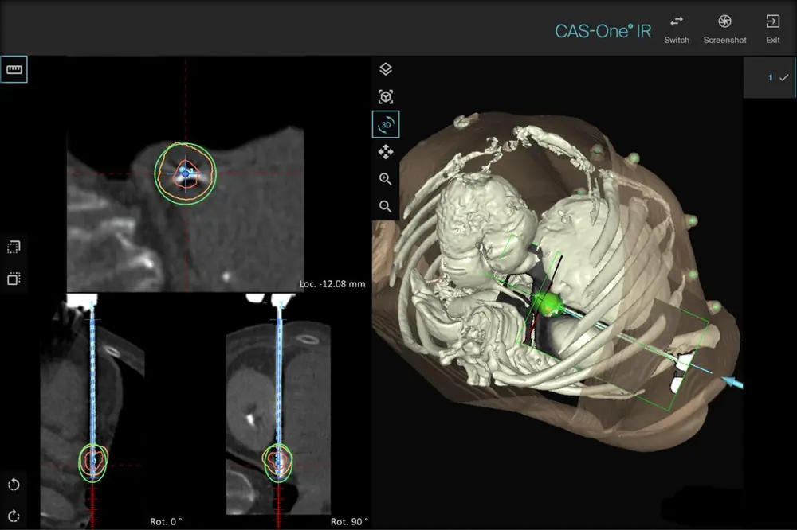Zoom out with the minus magnifier
Viewport: 797px width, 530px height.
pos(386,207)
